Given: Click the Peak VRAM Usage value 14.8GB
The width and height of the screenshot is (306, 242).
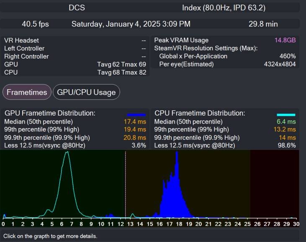Looking at the screenshot, I should (285, 40).
